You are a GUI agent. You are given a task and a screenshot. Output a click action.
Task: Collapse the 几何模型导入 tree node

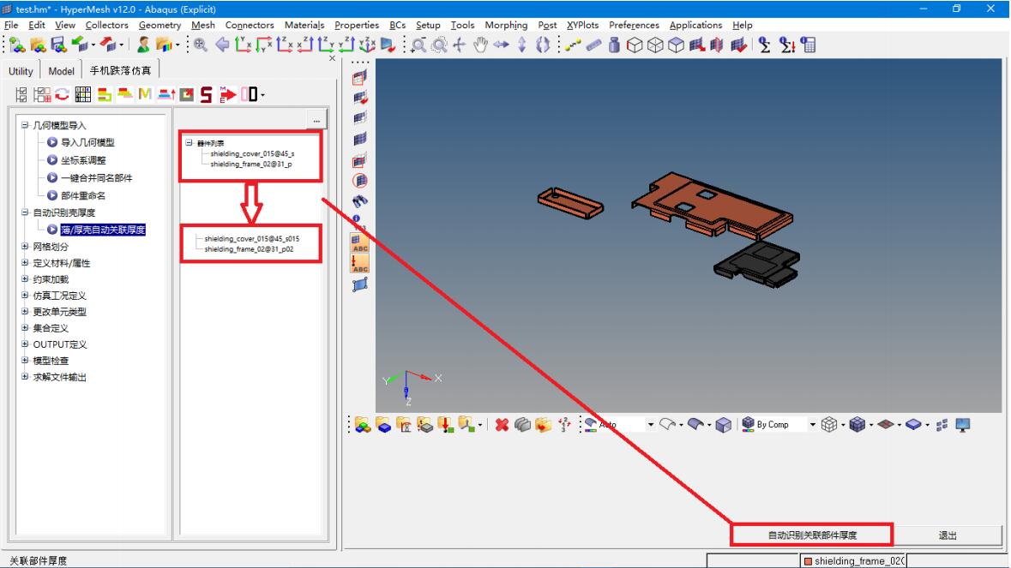click(25, 125)
